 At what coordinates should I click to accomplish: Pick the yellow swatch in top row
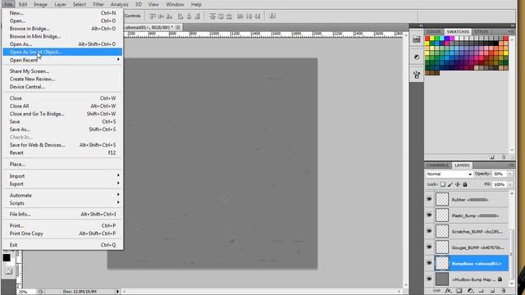tap(432, 39)
